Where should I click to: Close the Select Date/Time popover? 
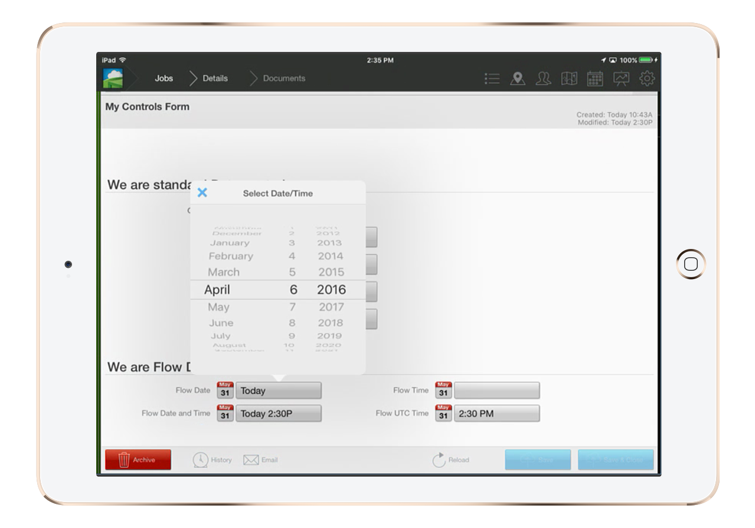(202, 193)
